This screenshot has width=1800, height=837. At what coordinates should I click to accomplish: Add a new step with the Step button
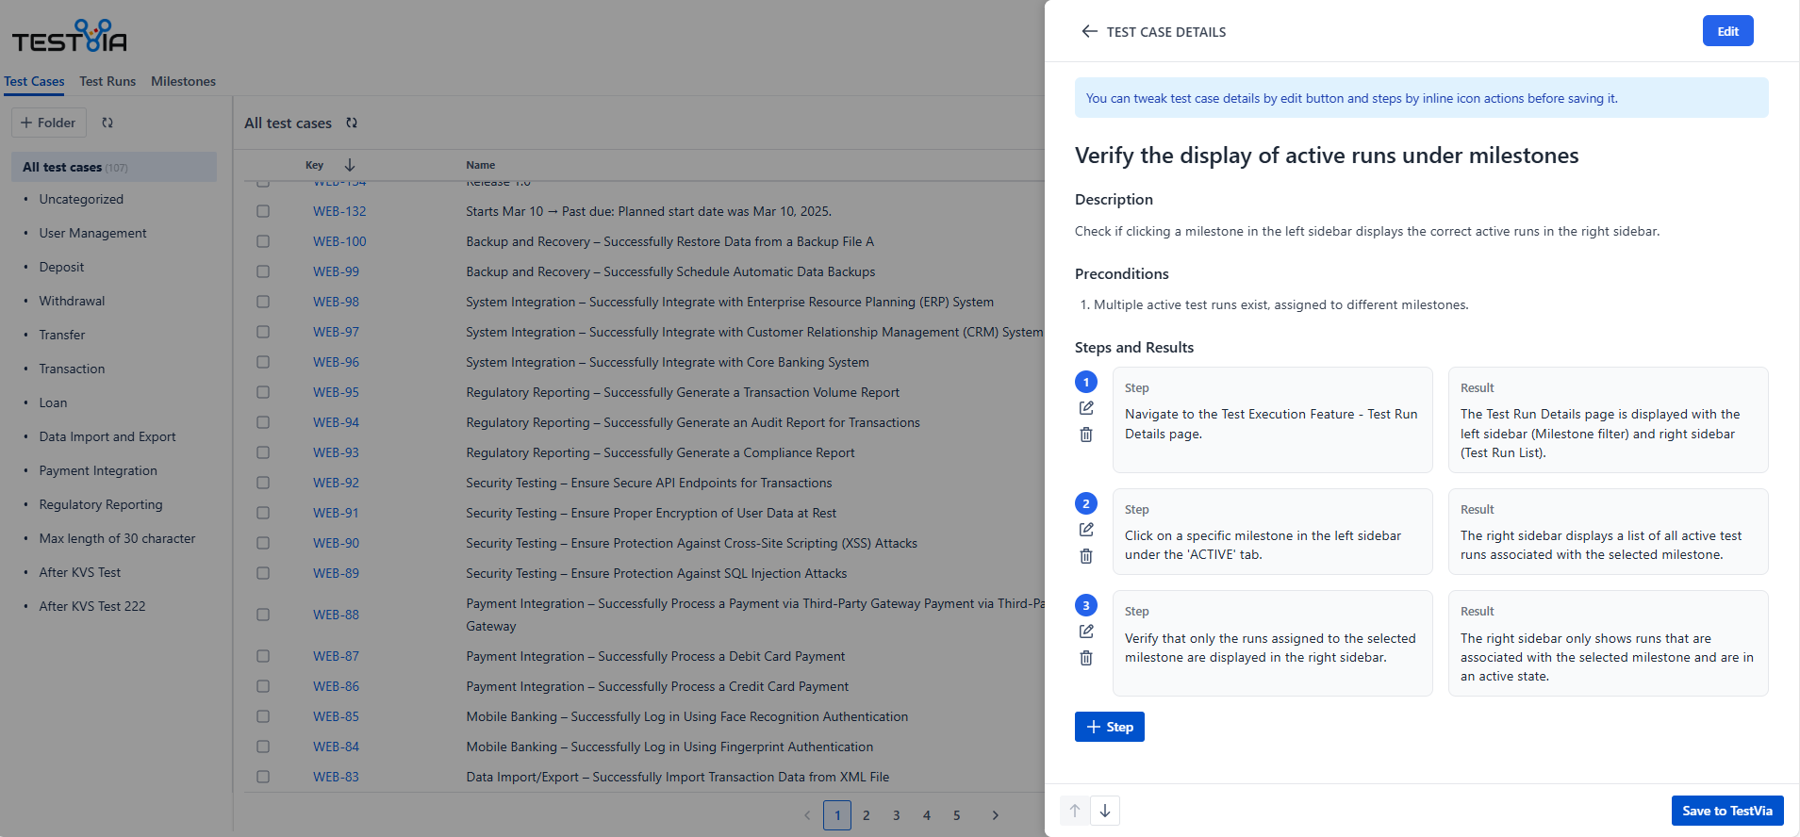click(x=1109, y=727)
